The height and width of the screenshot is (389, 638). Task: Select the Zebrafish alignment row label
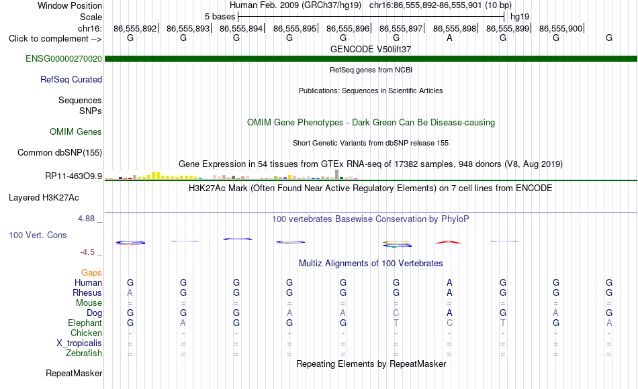tap(84, 353)
